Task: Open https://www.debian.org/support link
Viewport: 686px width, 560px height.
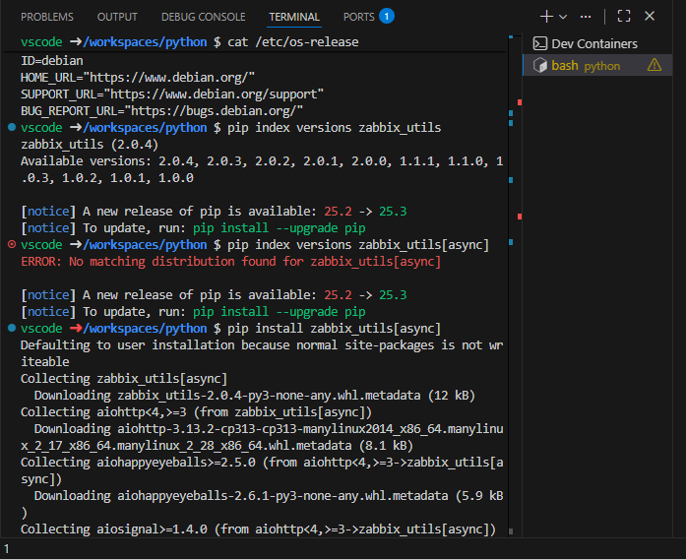Action: point(214,94)
